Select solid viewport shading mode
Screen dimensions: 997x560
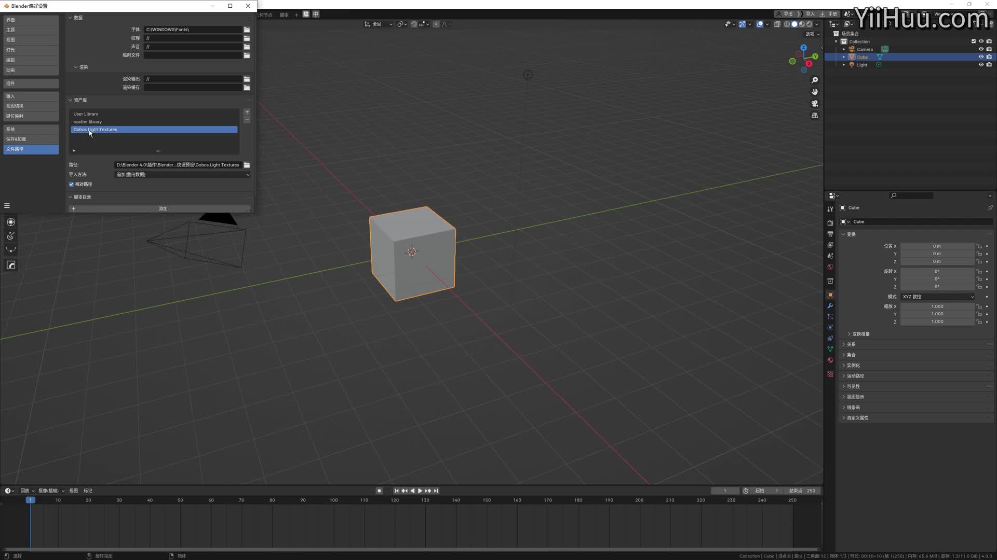coord(794,24)
